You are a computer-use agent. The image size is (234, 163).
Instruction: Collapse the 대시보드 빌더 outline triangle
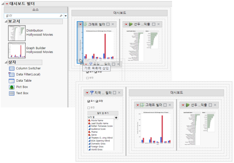pyautogui.click(x=3, y=4)
